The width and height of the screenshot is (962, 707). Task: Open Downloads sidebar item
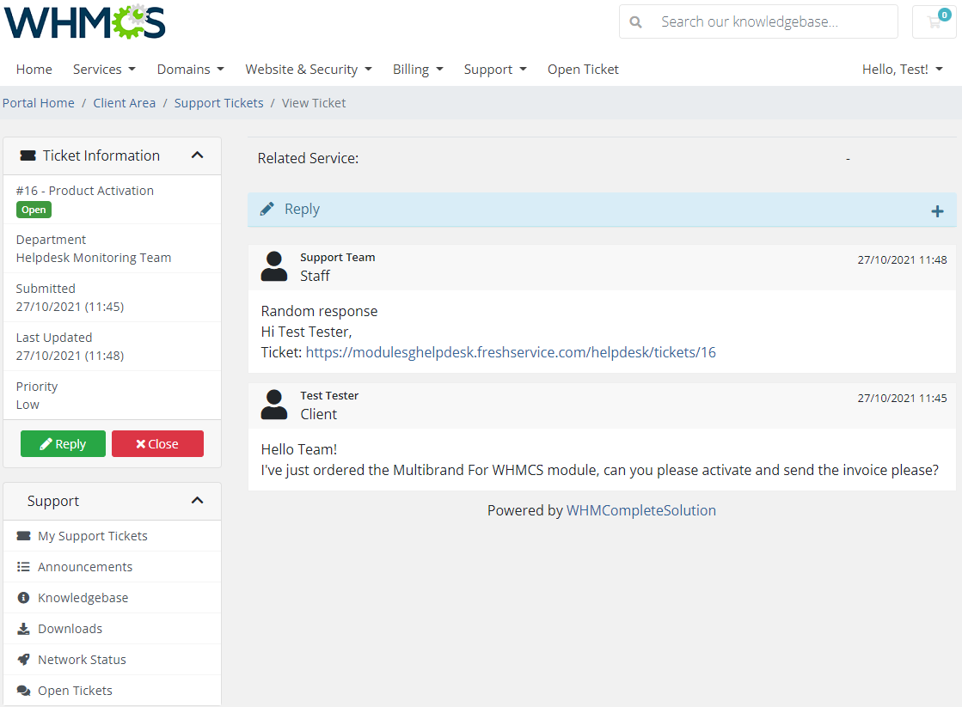tap(113, 629)
